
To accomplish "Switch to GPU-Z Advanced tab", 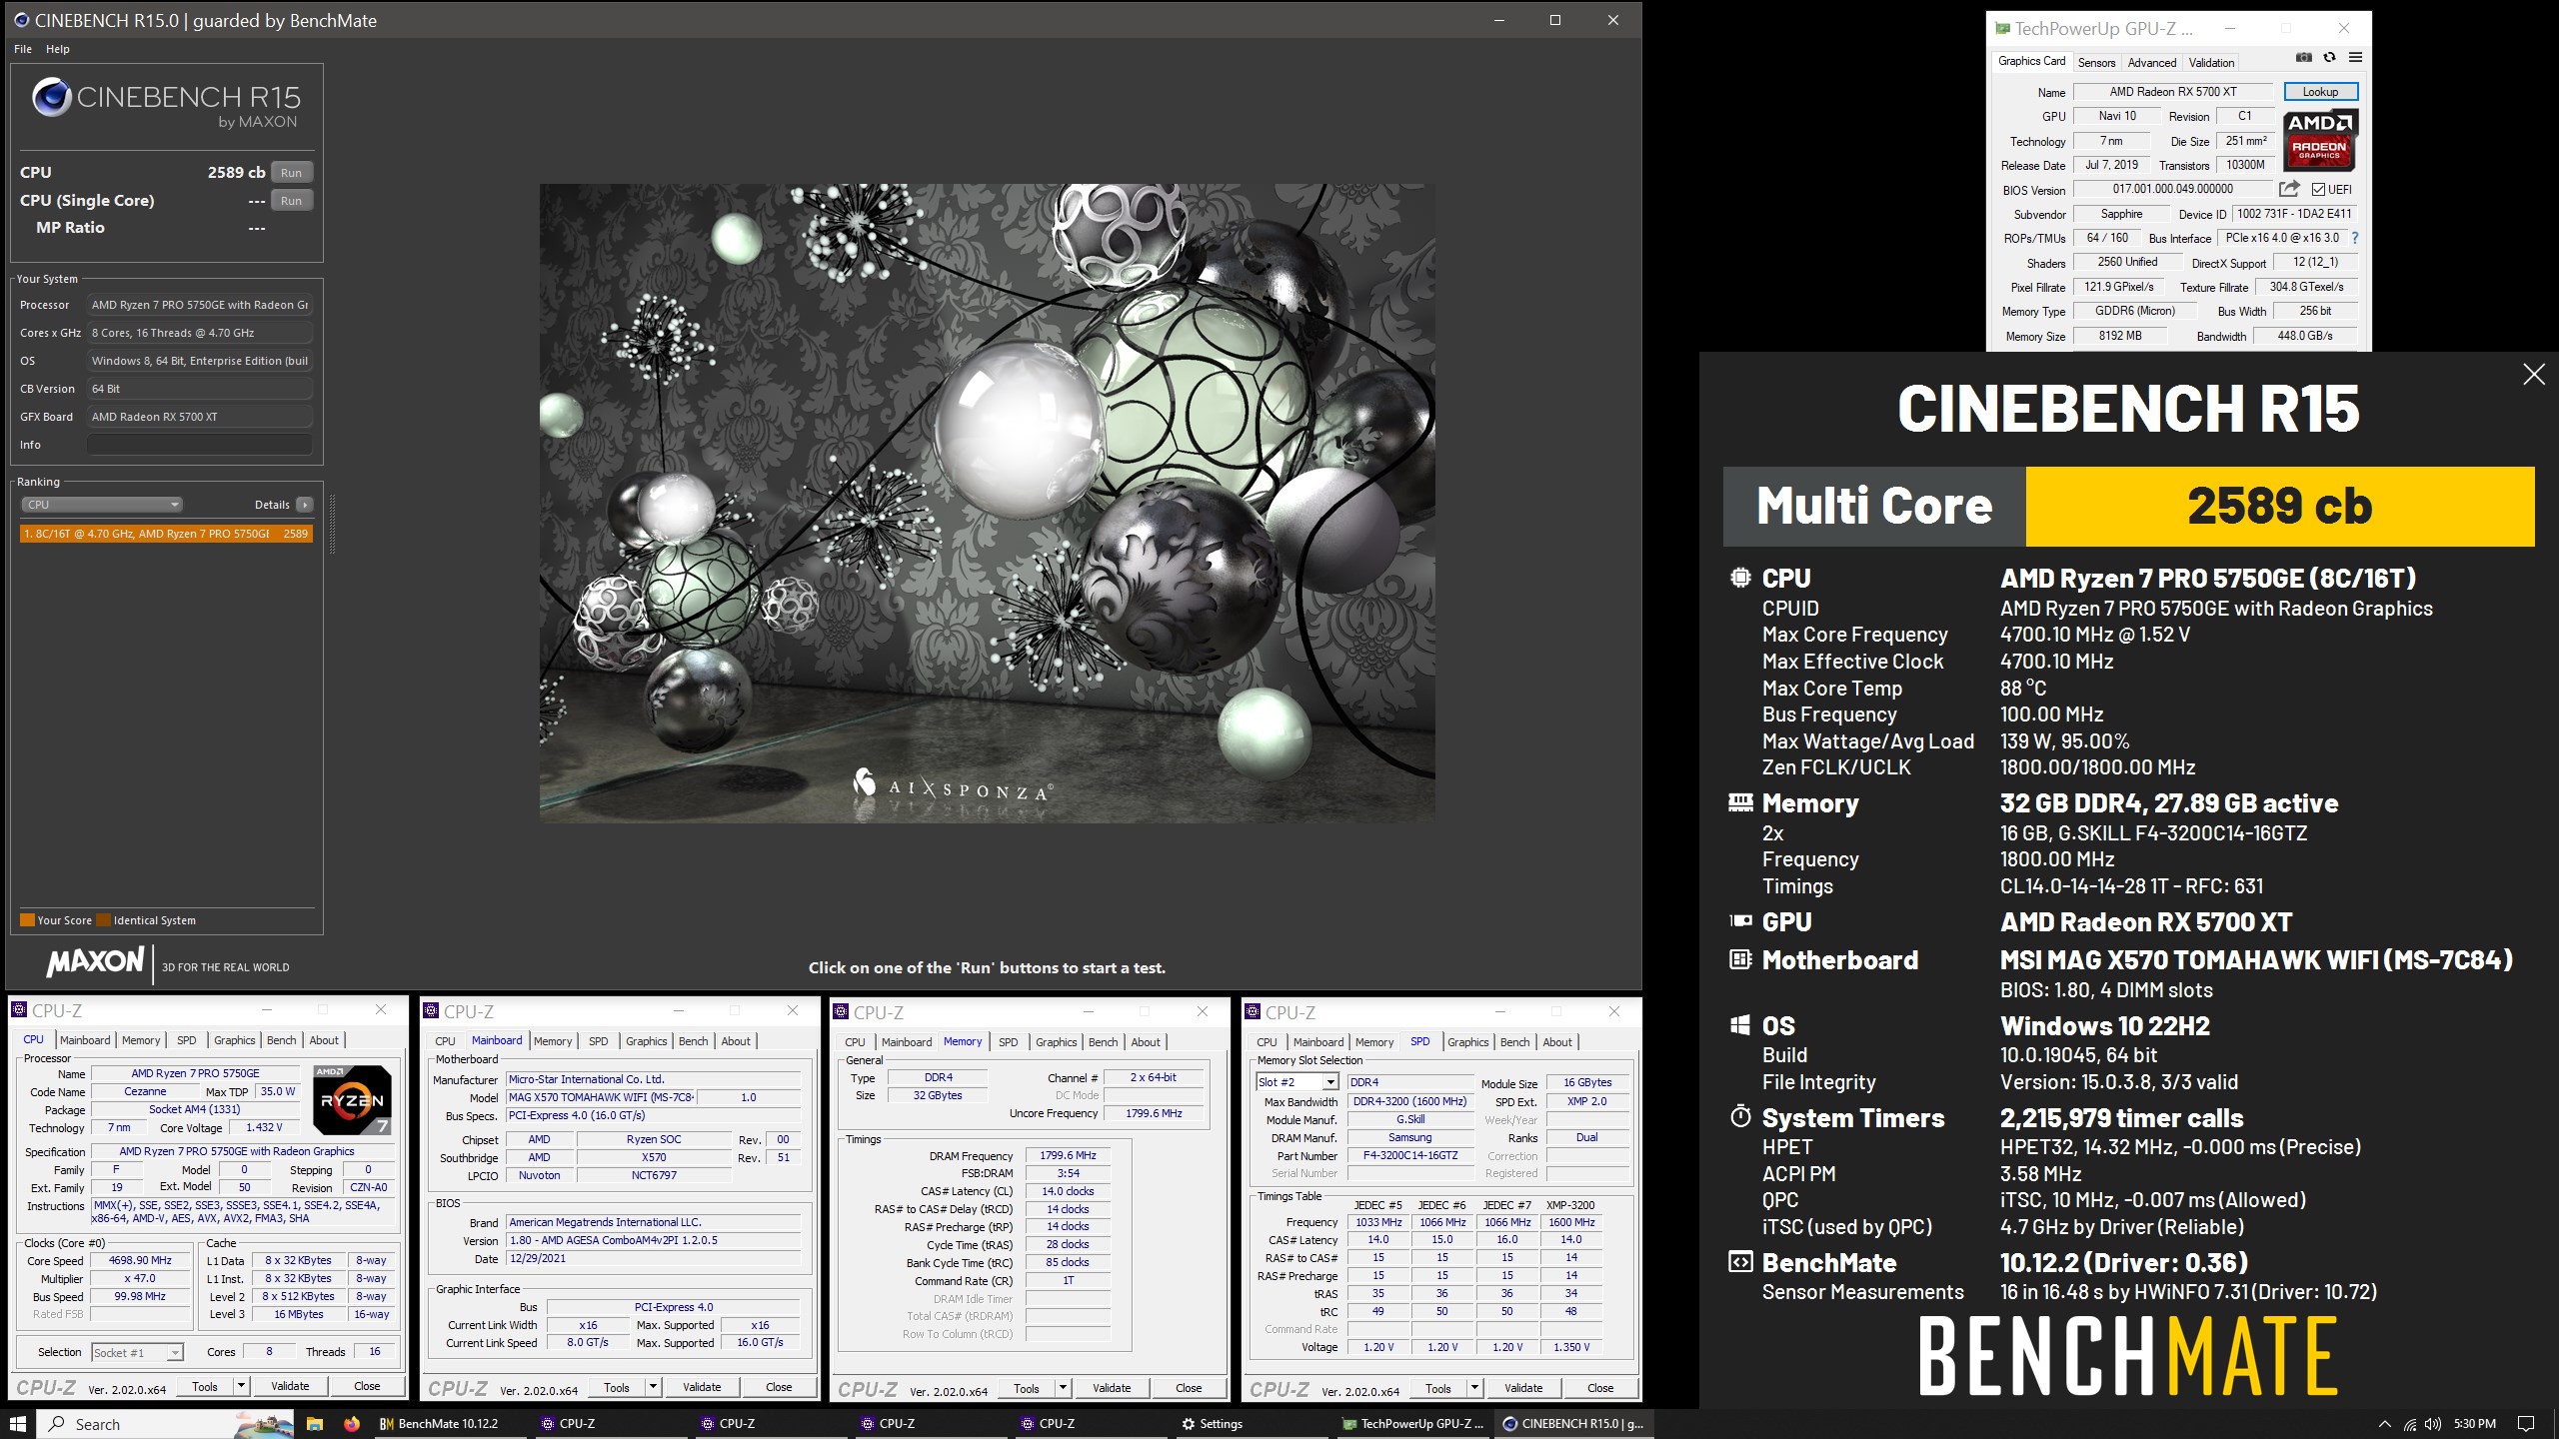I will point(2151,62).
